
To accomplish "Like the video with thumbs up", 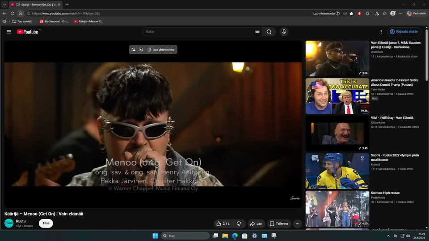I will pos(223,224).
